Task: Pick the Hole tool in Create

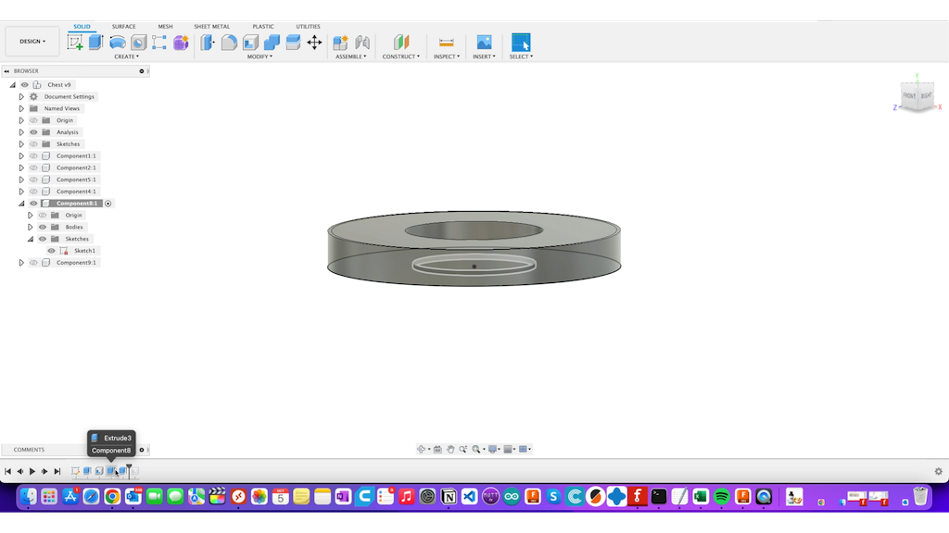Action: tap(139, 43)
